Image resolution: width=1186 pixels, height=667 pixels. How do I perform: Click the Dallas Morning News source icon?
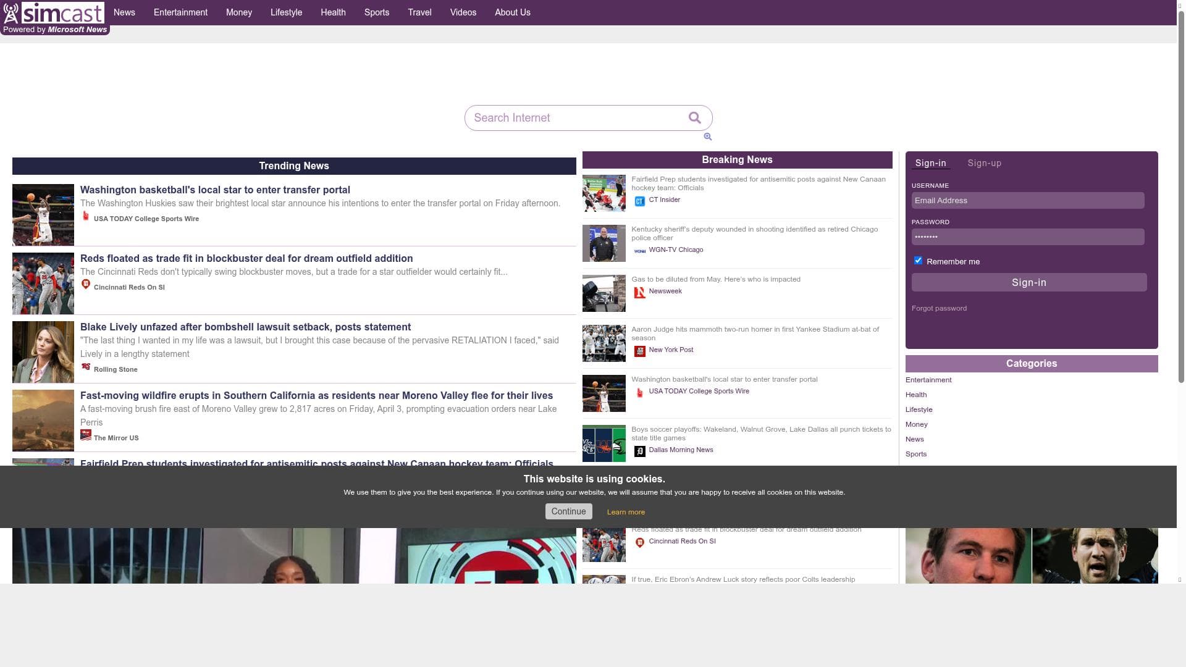639,451
